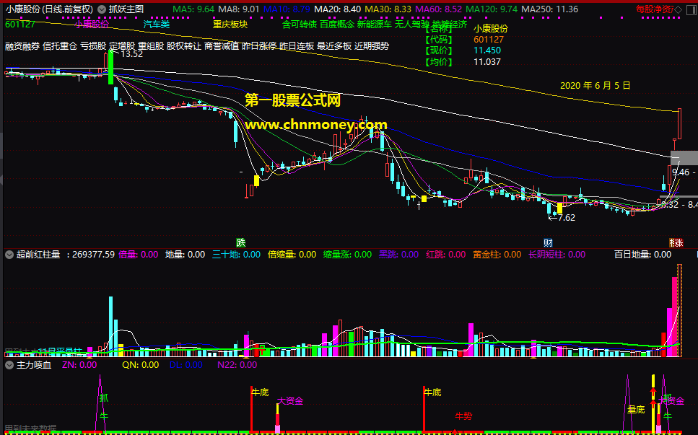698x435 pixels.
Task: Click the 三十地: 0.00 readout
Action: 236,255
